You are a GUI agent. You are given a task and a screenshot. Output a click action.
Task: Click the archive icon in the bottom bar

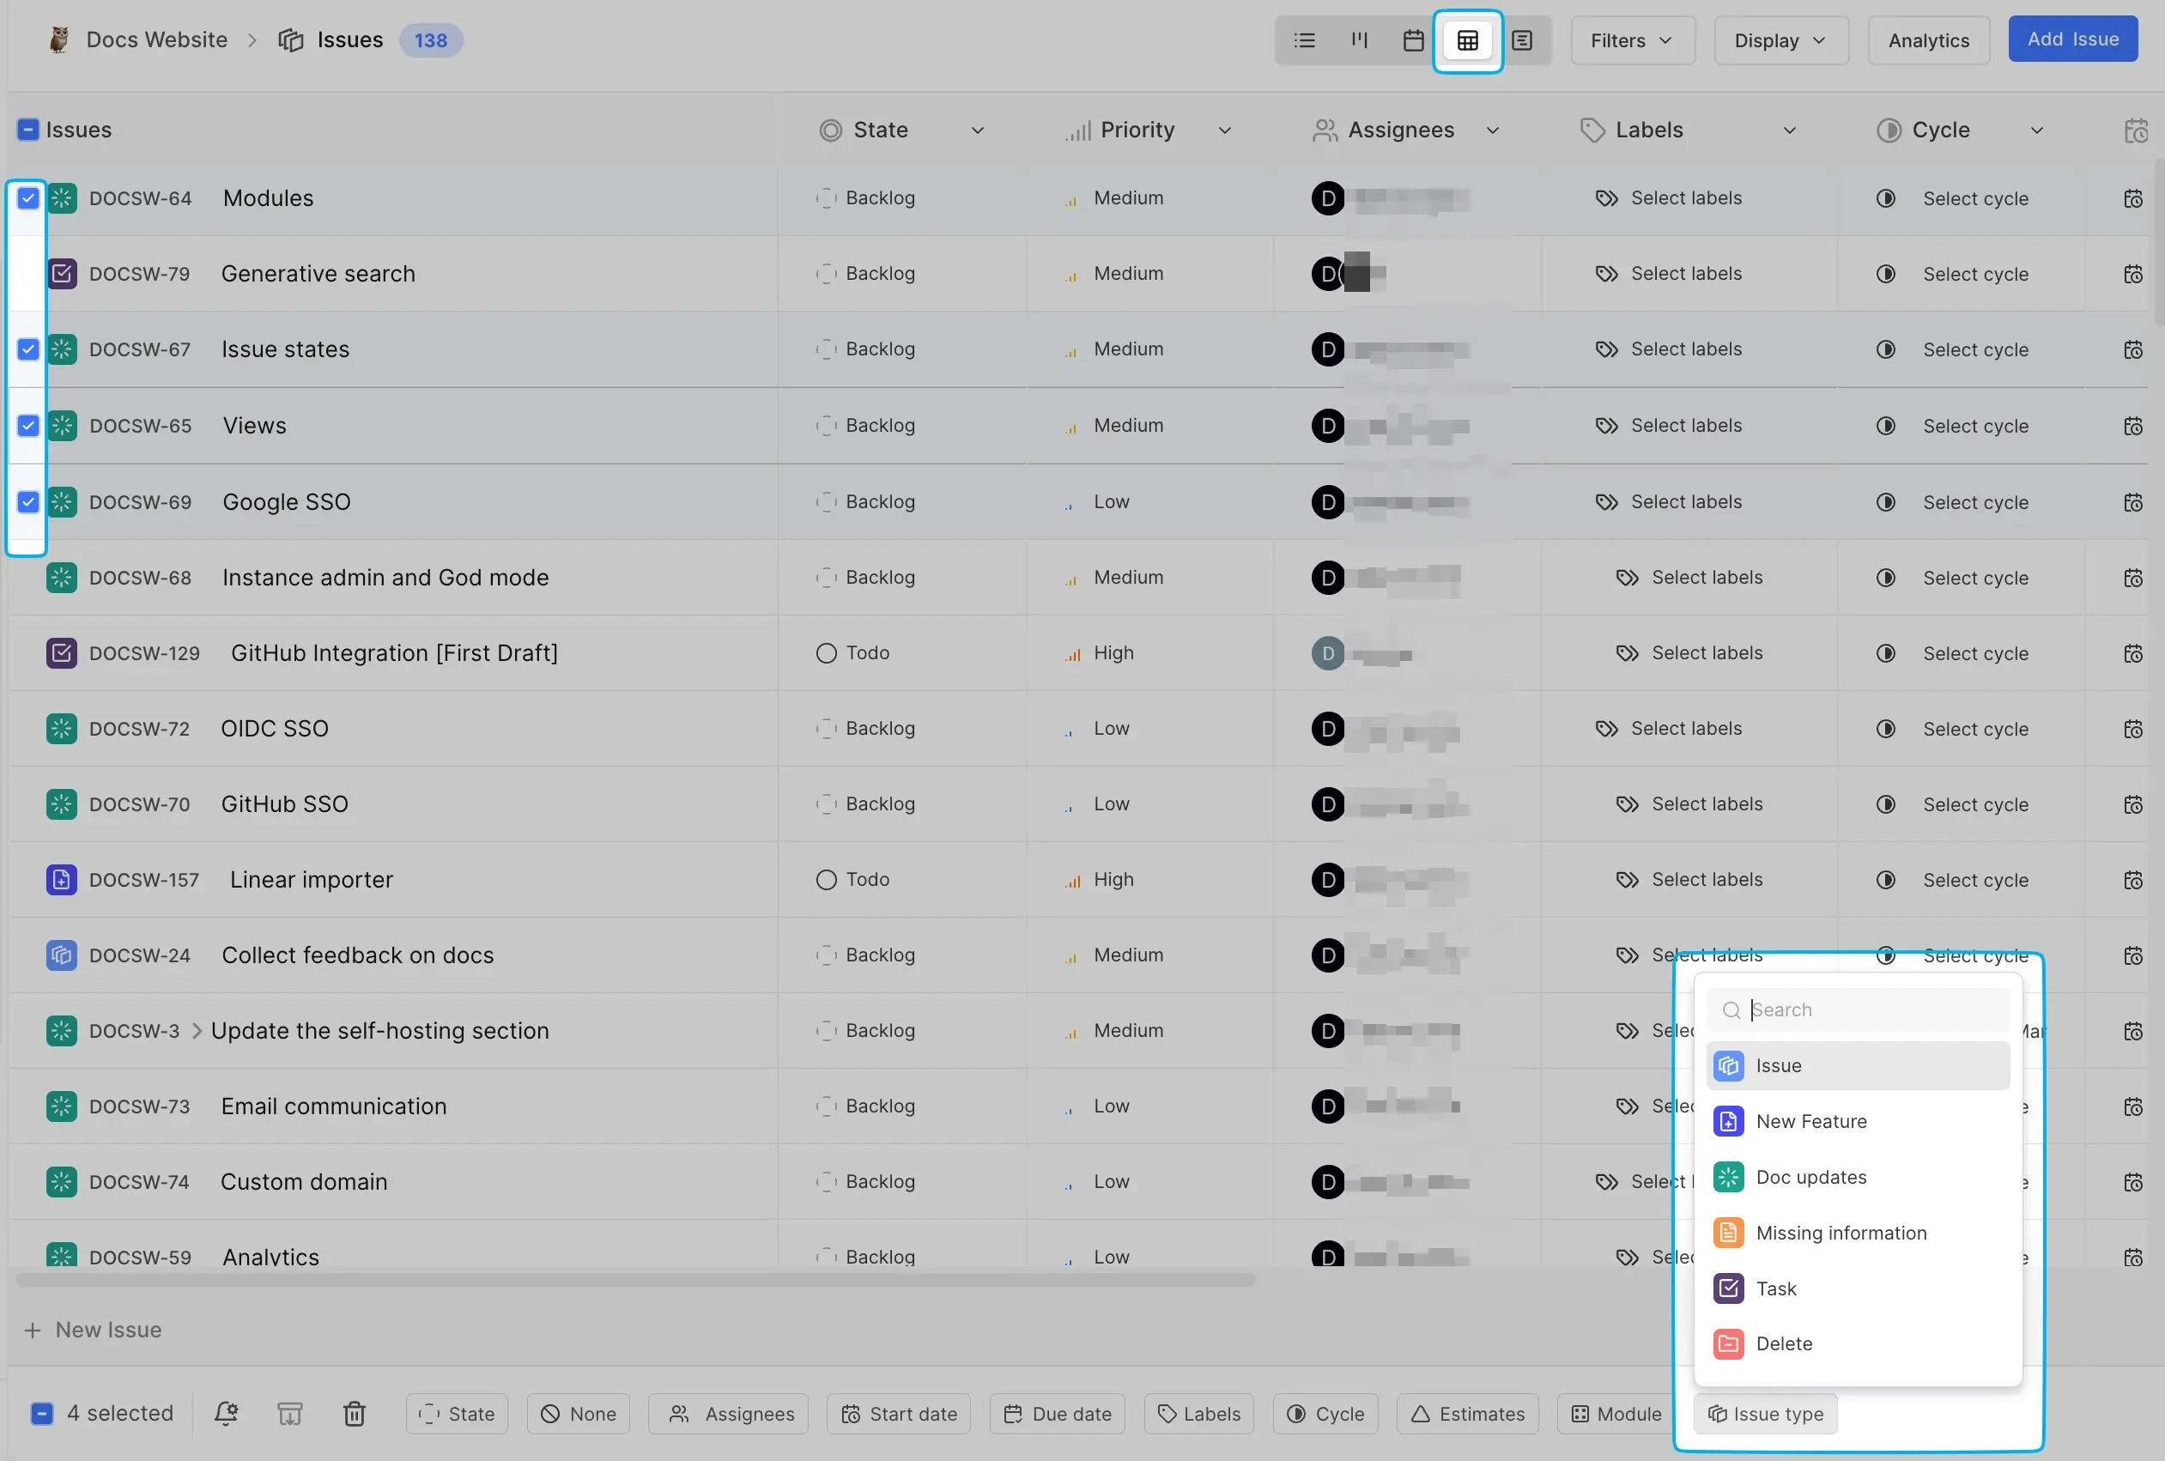[x=289, y=1414]
